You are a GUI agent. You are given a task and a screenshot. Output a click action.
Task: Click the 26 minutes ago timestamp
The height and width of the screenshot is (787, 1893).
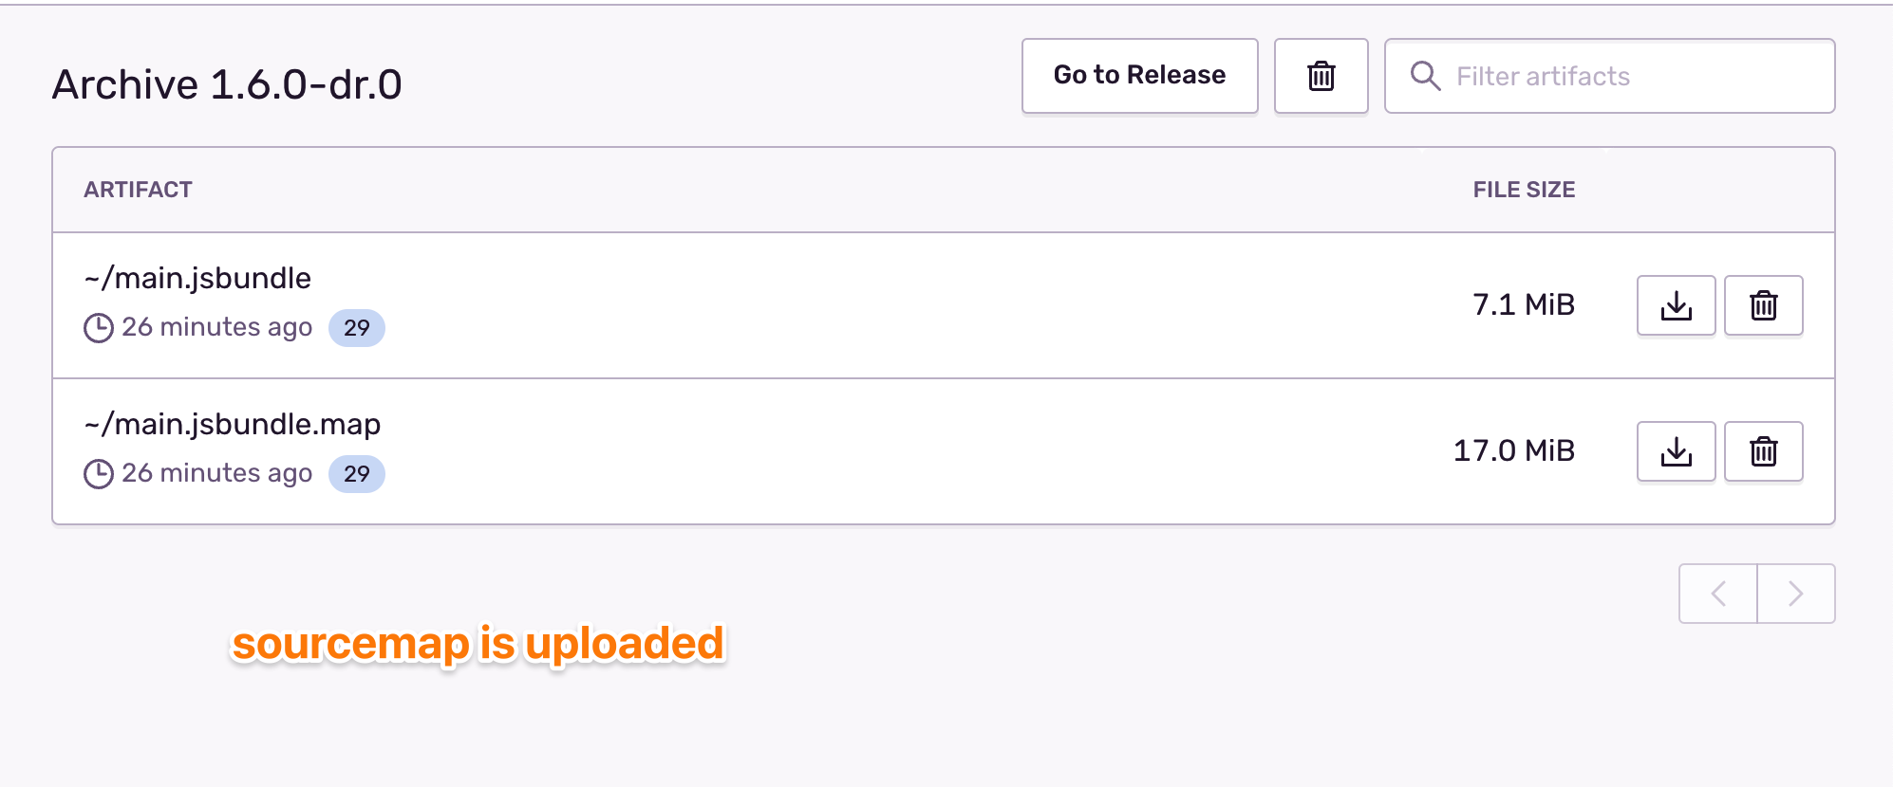tap(218, 327)
